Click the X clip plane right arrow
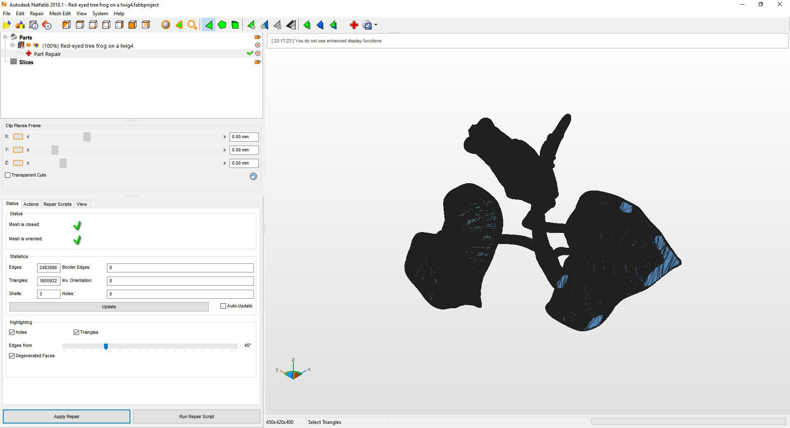 tap(225, 137)
